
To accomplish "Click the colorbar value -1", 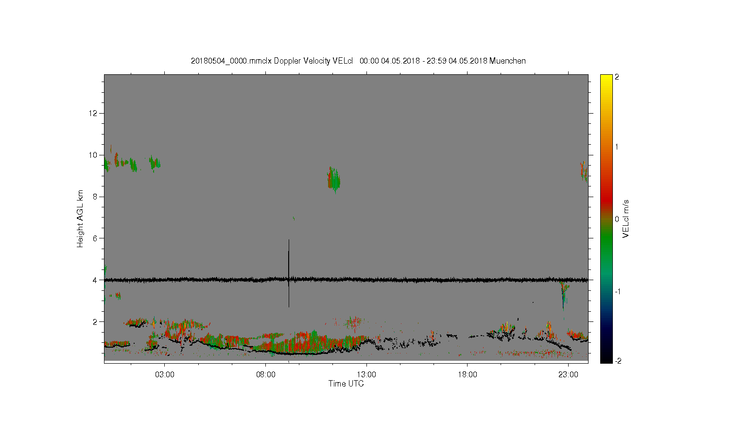I will click(617, 291).
